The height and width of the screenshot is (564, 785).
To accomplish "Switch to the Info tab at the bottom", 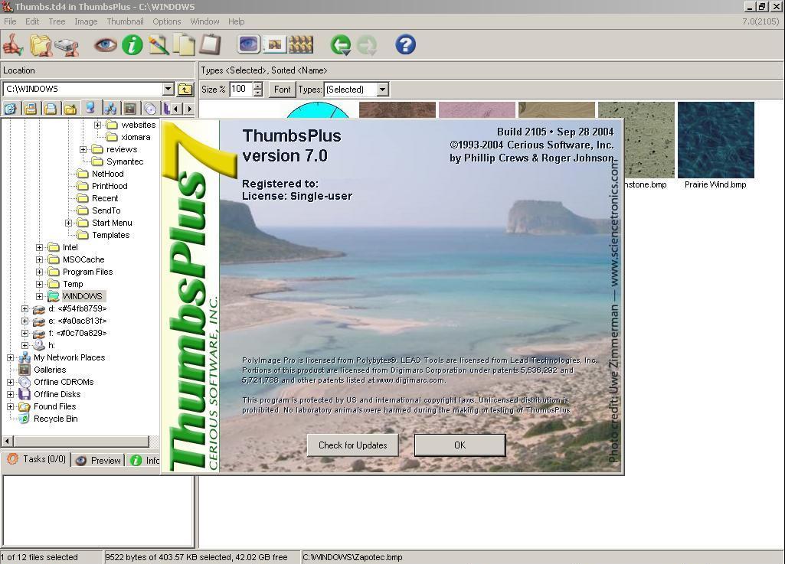I will click(145, 461).
